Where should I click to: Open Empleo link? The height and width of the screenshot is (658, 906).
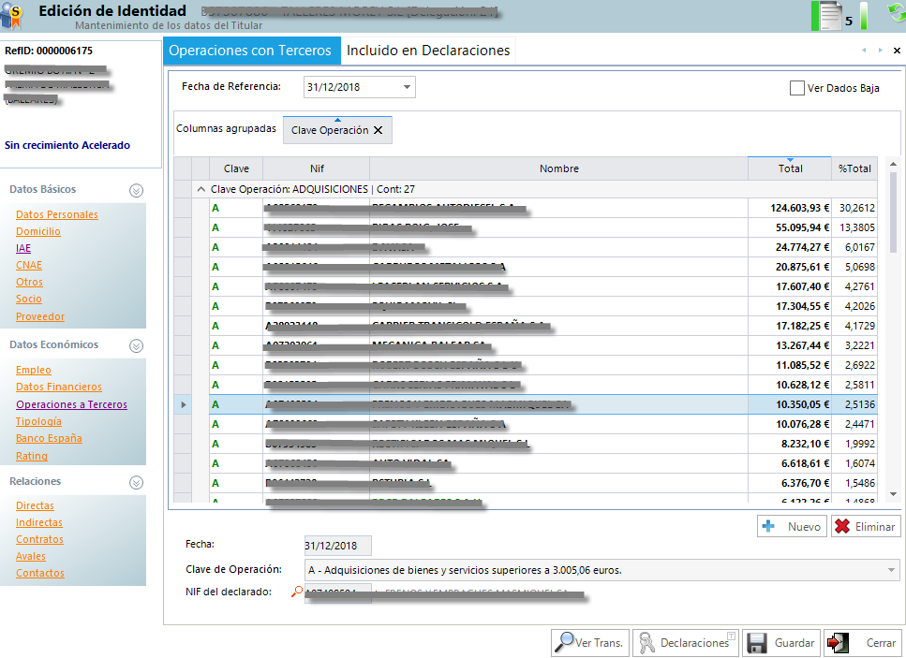pos(34,370)
